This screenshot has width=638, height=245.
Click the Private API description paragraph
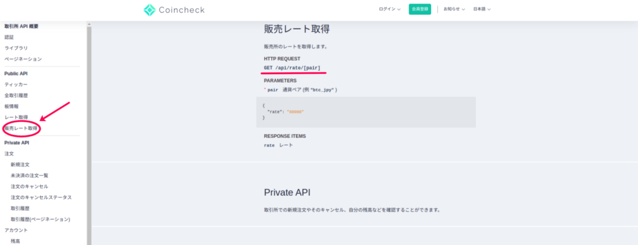point(353,210)
